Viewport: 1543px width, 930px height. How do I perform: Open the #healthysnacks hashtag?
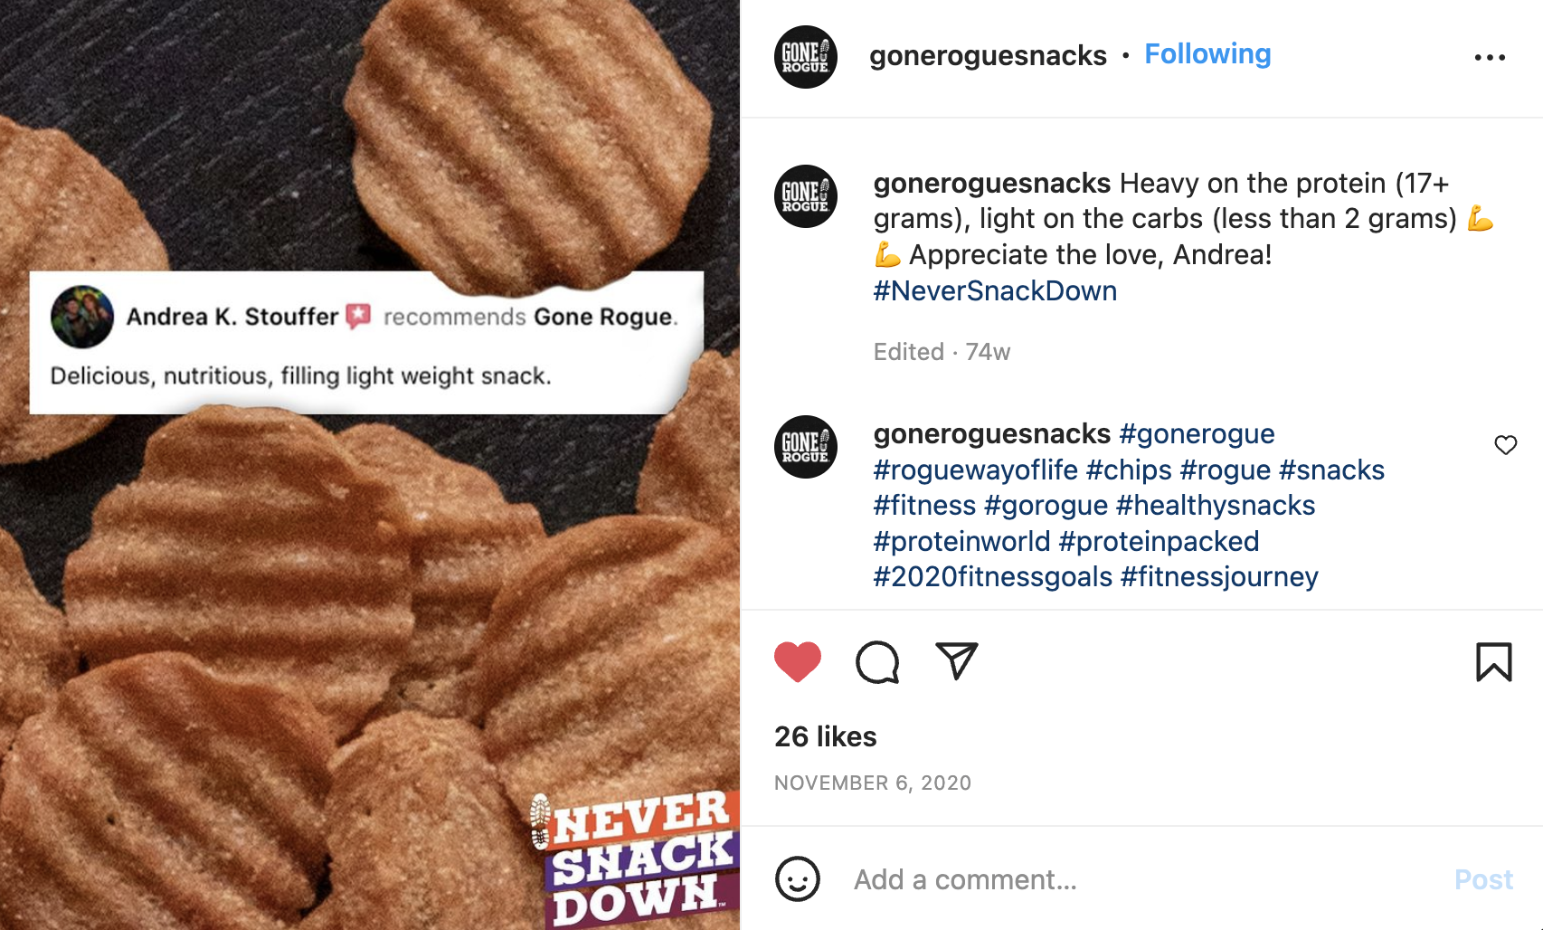click(x=1215, y=506)
